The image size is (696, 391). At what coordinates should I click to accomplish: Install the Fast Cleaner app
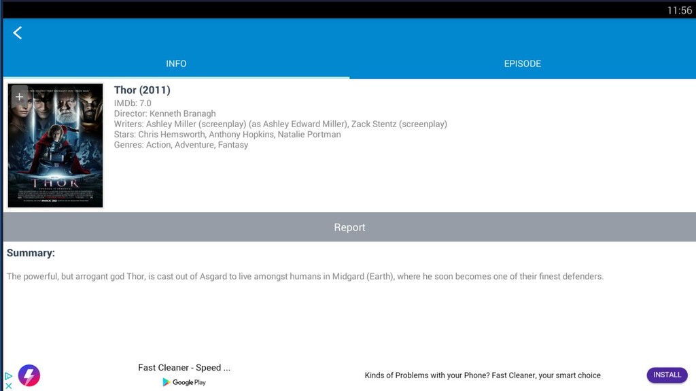point(667,375)
